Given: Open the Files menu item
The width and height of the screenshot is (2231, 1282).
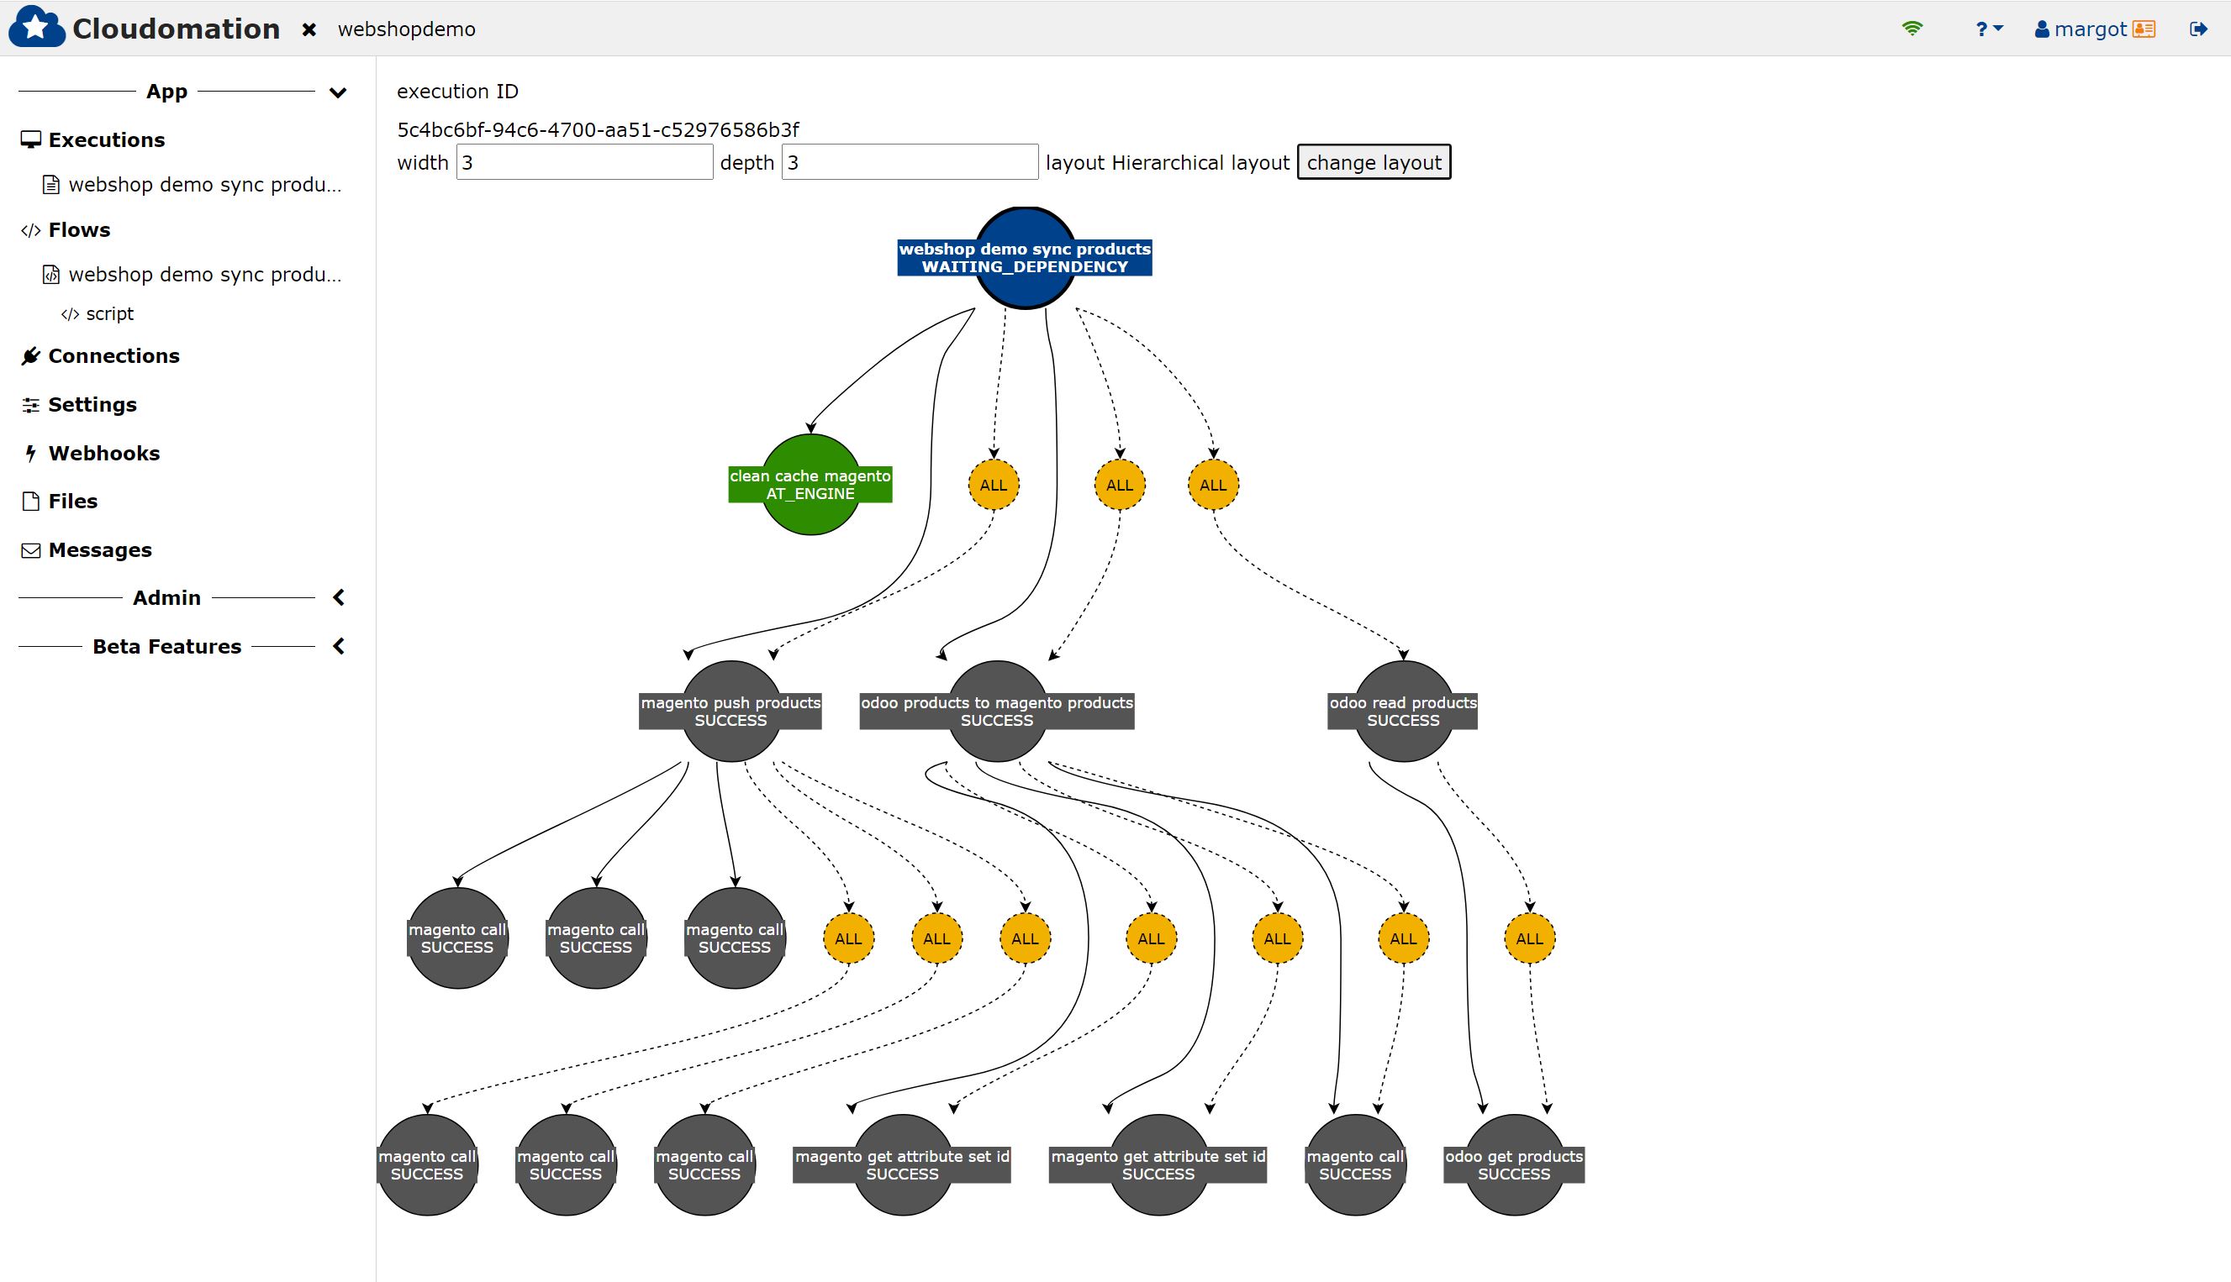Looking at the screenshot, I should (x=72, y=501).
